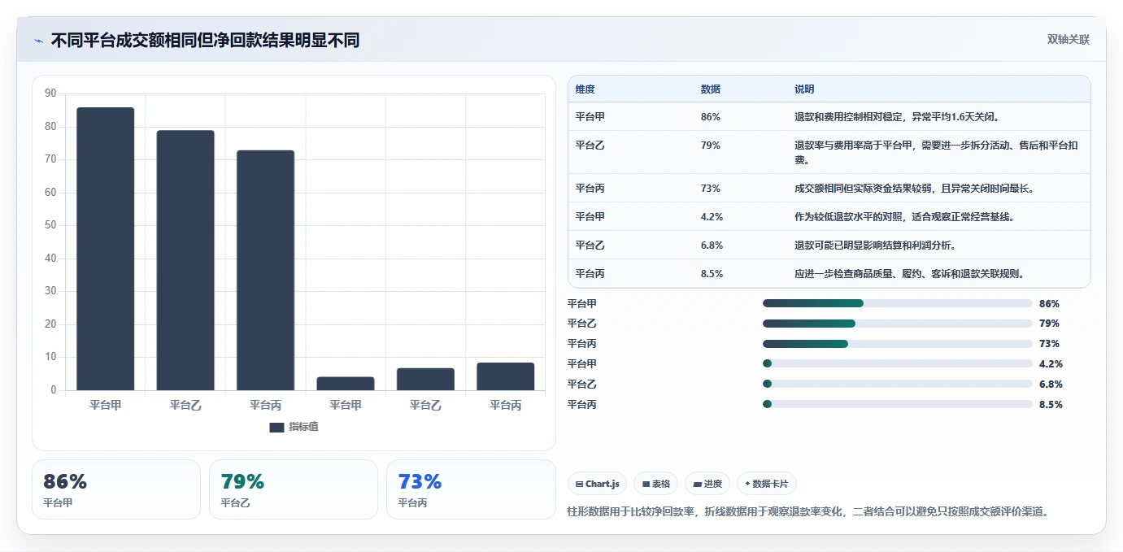Click the 6.8% progress bar
Image resolution: width=1123 pixels, height=552 pixels.
[898, 384]
